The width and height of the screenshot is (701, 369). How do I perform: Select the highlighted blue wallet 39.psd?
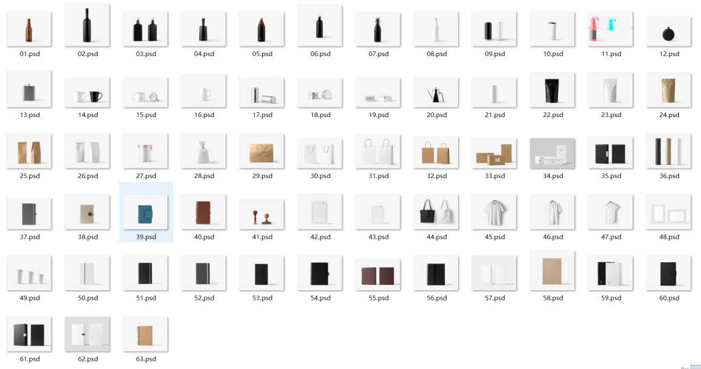coord(146,213)
